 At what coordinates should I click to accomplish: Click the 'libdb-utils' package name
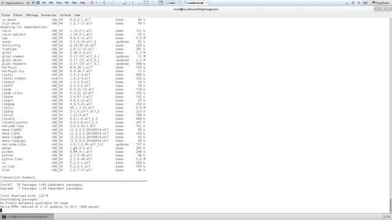click(12, 93)
